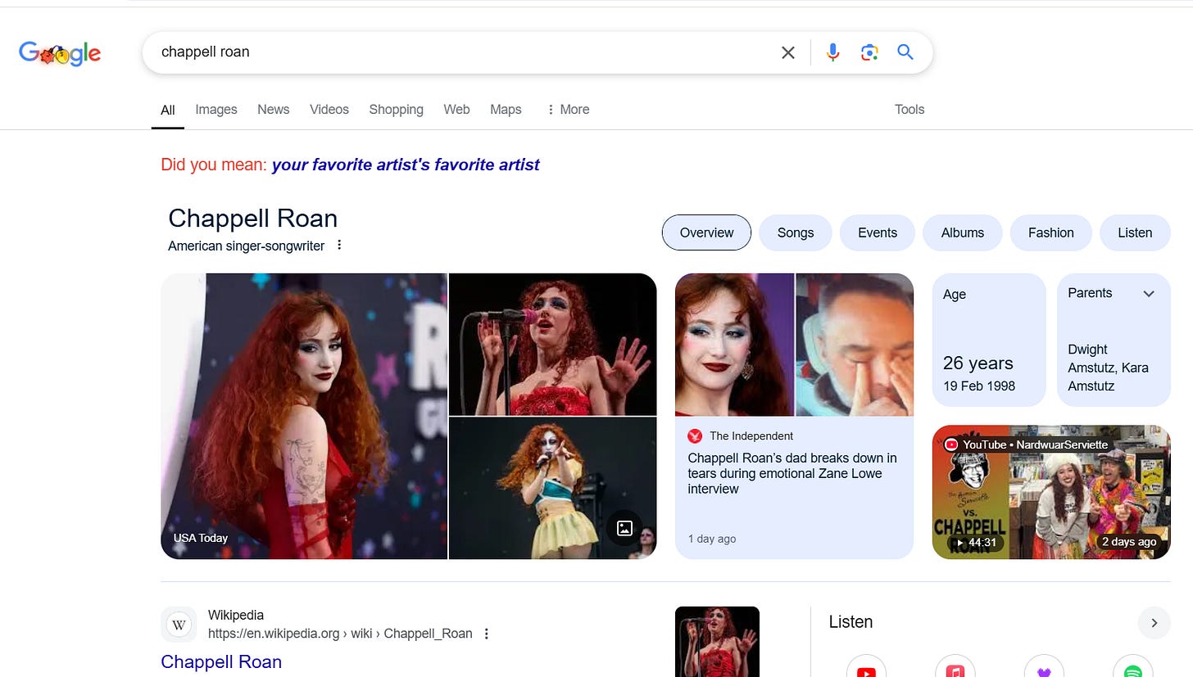
Task: Open search Tools options
Action: [x=909, y=110]
